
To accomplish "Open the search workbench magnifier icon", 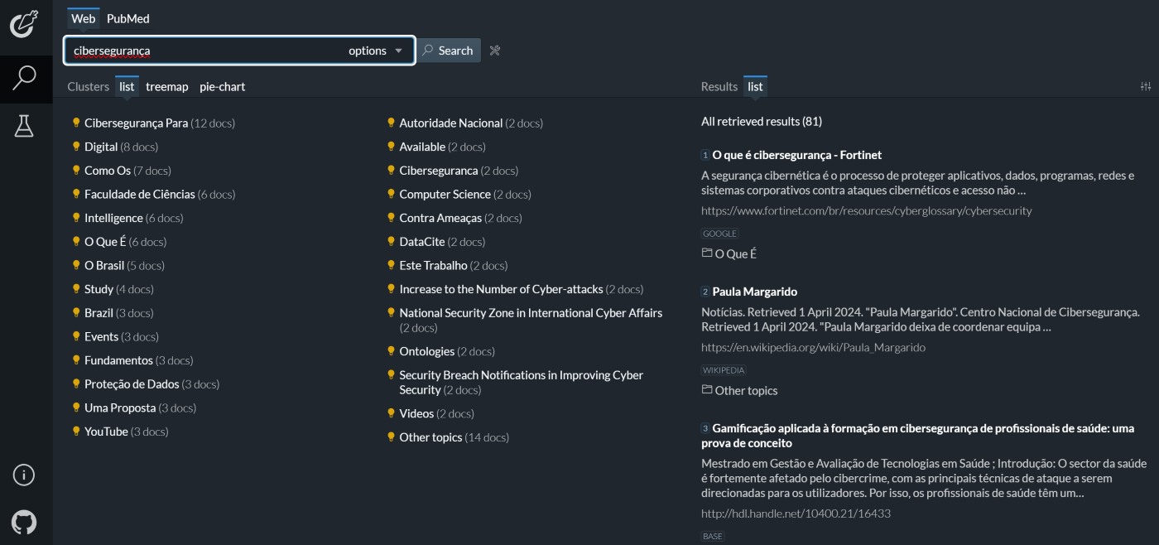I will (x=25, y=79).
